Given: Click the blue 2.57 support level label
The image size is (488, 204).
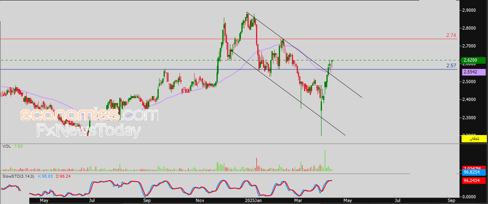Looking at the screenshot, I should coord(451,66).
